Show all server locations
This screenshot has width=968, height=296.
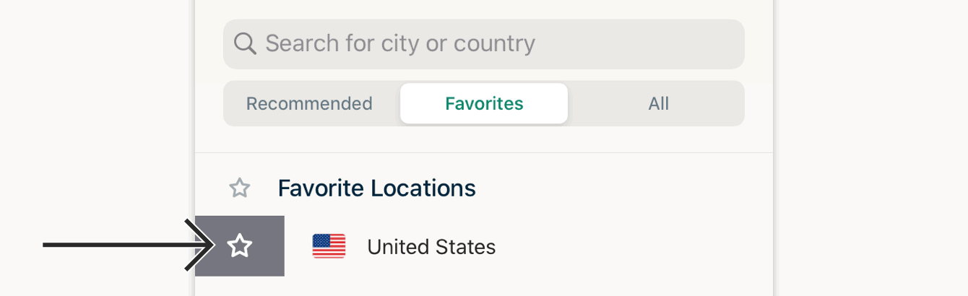tap(658, 103)
